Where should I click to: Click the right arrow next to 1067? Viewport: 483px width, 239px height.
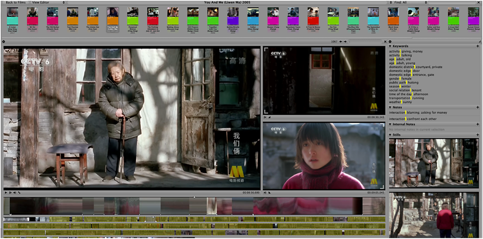[345, 41]
